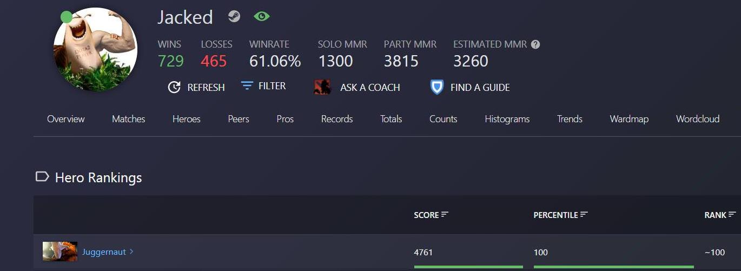
Task: Click the Hero Rankings tag icon
Action: click(x=42, y=176)
